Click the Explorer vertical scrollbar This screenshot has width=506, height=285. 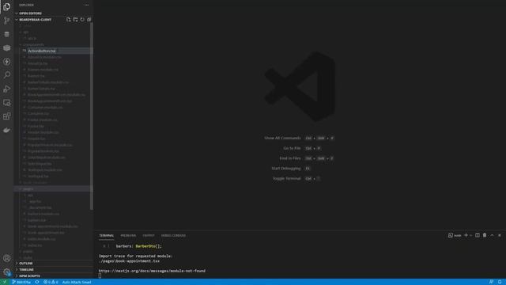point(92,116)
